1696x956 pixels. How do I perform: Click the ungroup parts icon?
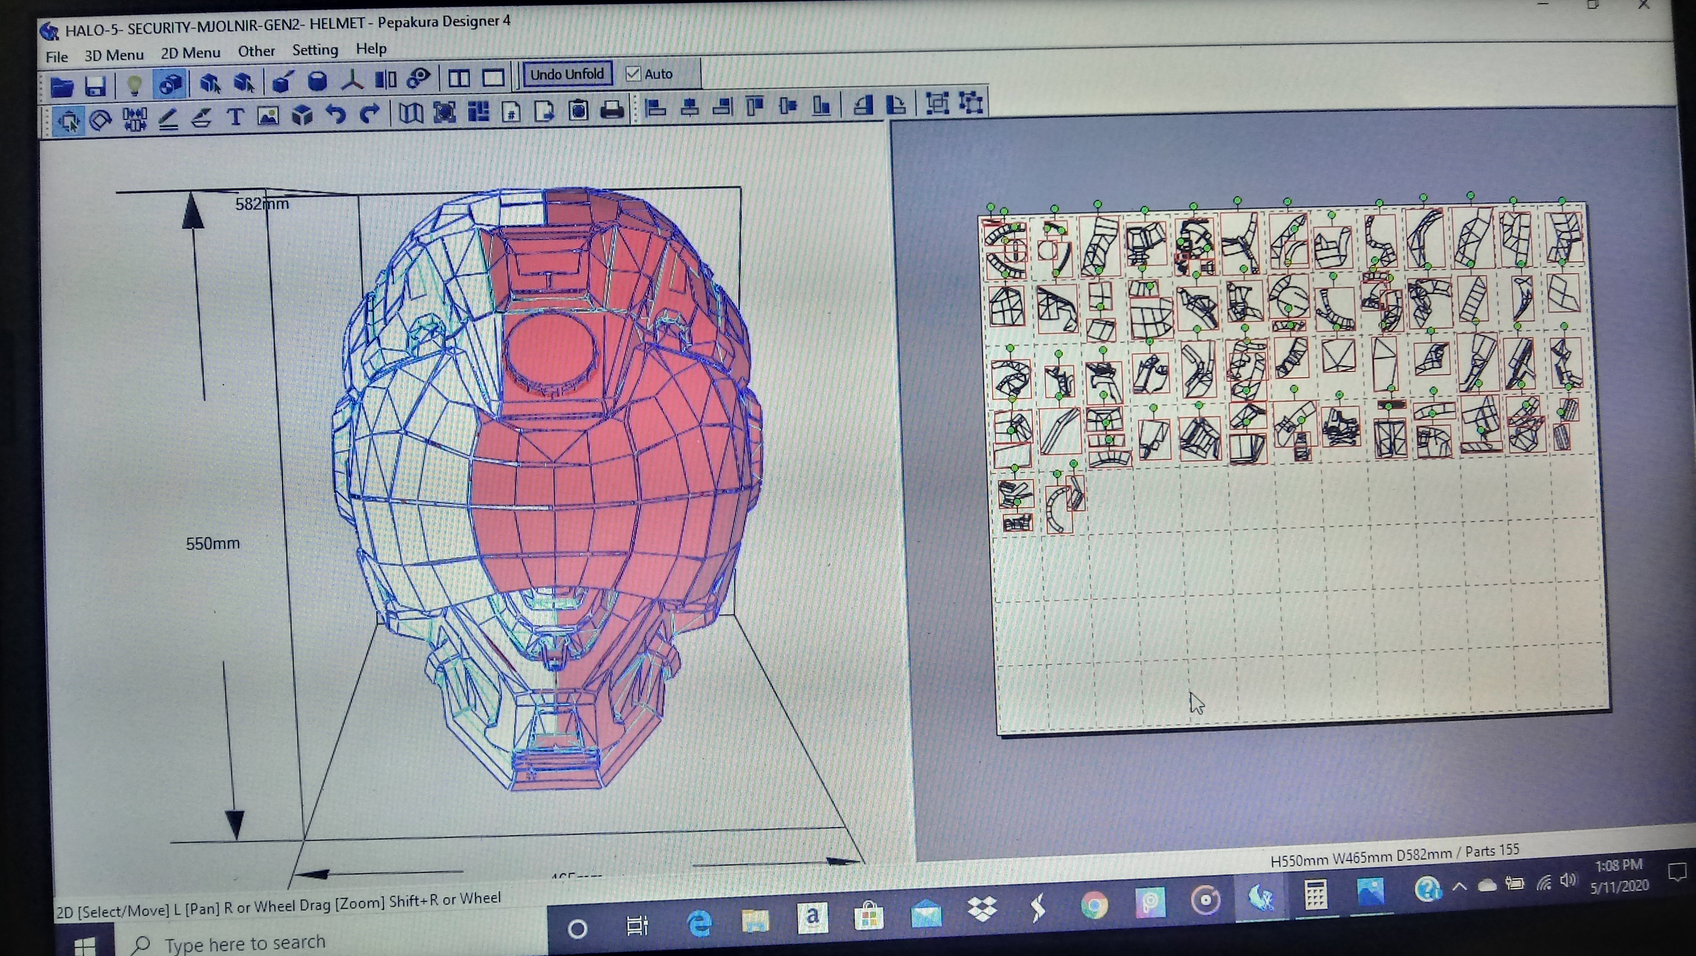(x=971, y=103)
